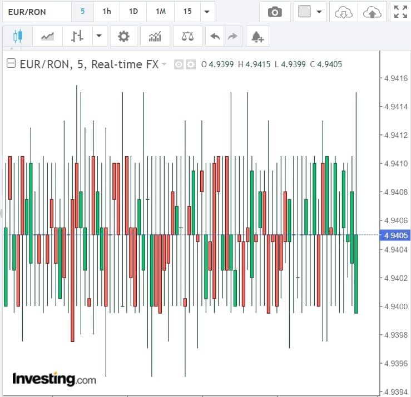The width and height of the screenshot is (411, 397).
Task: Toggle visibility of the EUR/RON series
Action: [179, 64]
